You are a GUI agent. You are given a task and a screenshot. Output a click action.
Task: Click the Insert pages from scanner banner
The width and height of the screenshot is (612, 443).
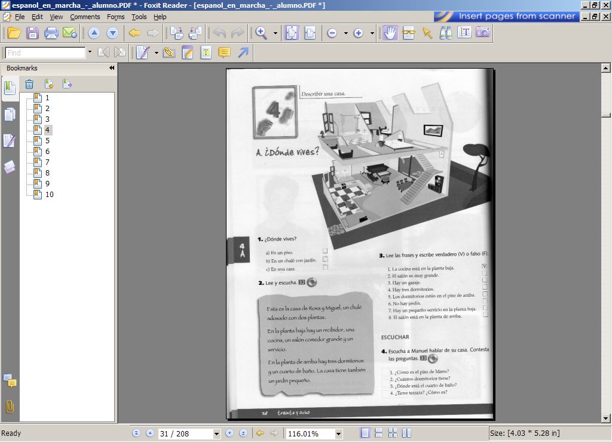(516, 17)
